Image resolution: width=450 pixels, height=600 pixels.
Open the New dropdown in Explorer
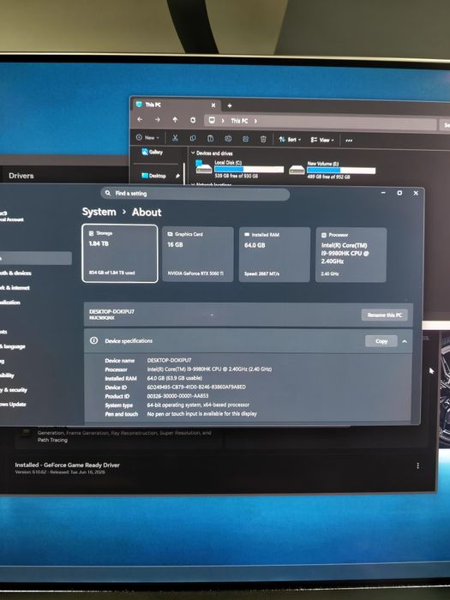[147, 138]
